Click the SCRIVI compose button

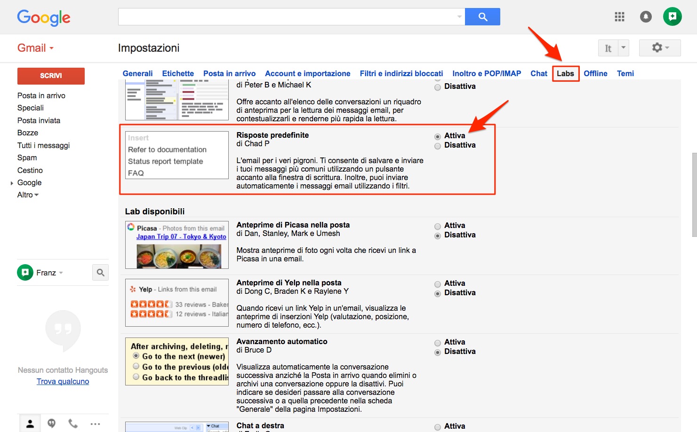51,76
